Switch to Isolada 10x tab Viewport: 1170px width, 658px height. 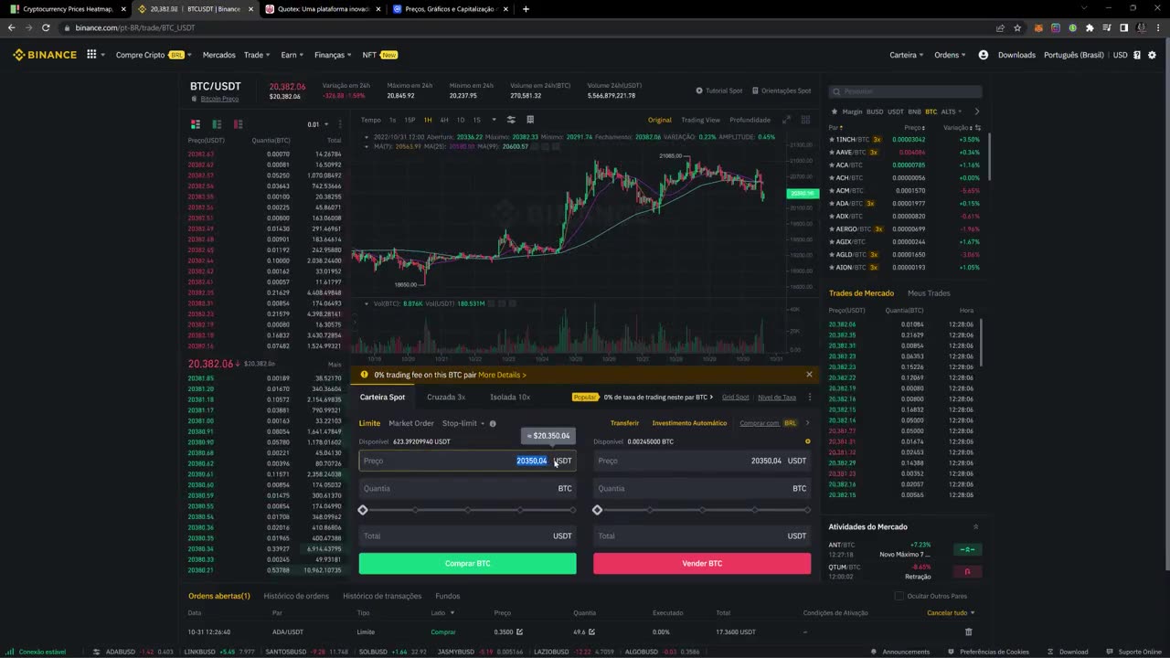510,397
